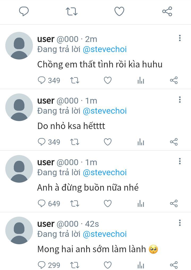Open more options for the 'Chồng em thất tình' reply
191x270 pixels.
[x=180, y=38]
